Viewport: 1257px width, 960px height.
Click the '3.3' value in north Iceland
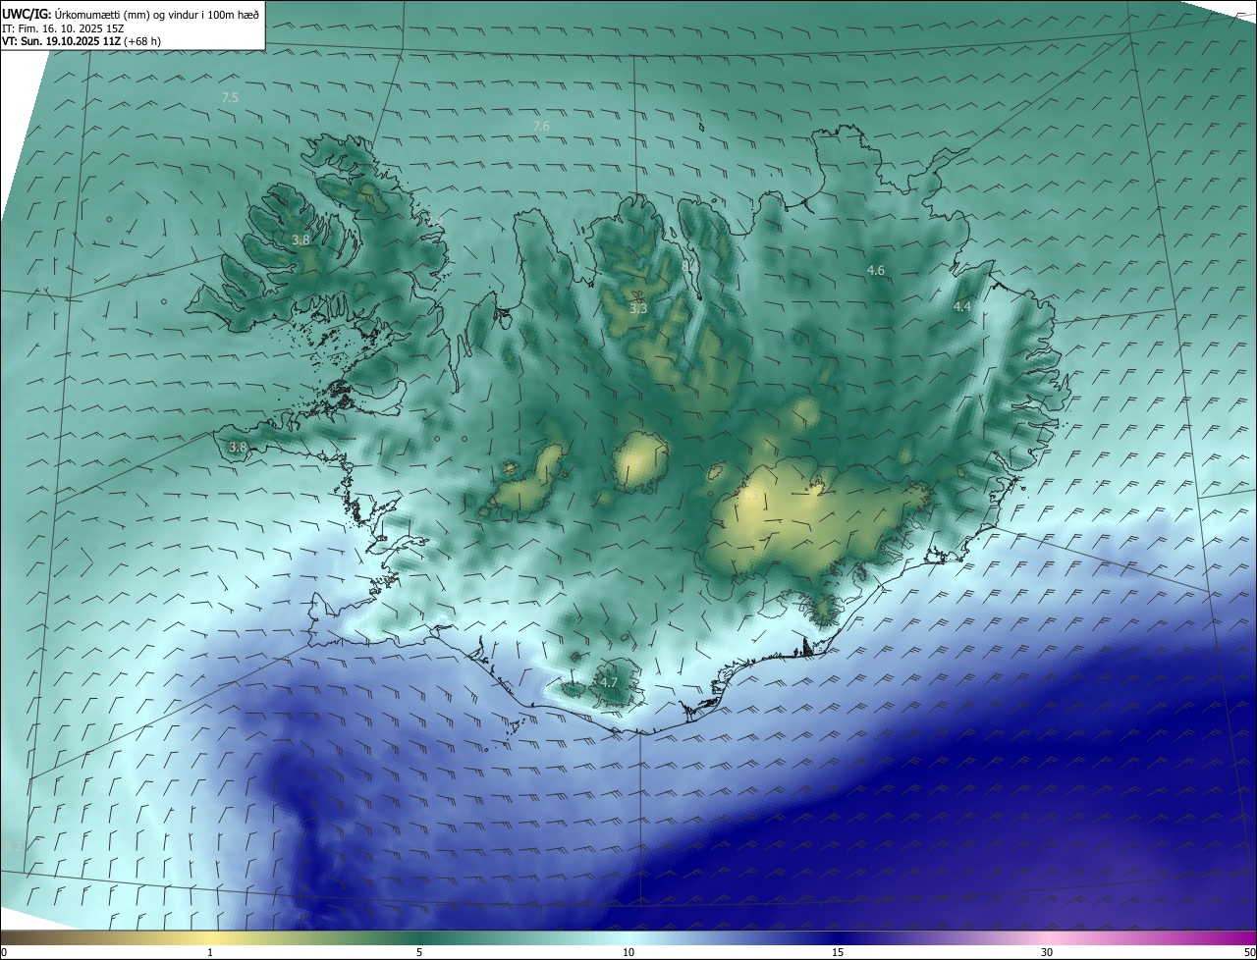(x=638, y=308)
